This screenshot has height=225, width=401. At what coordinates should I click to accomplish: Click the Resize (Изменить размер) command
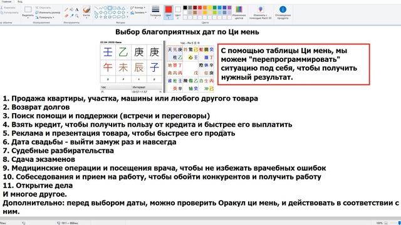48,12
